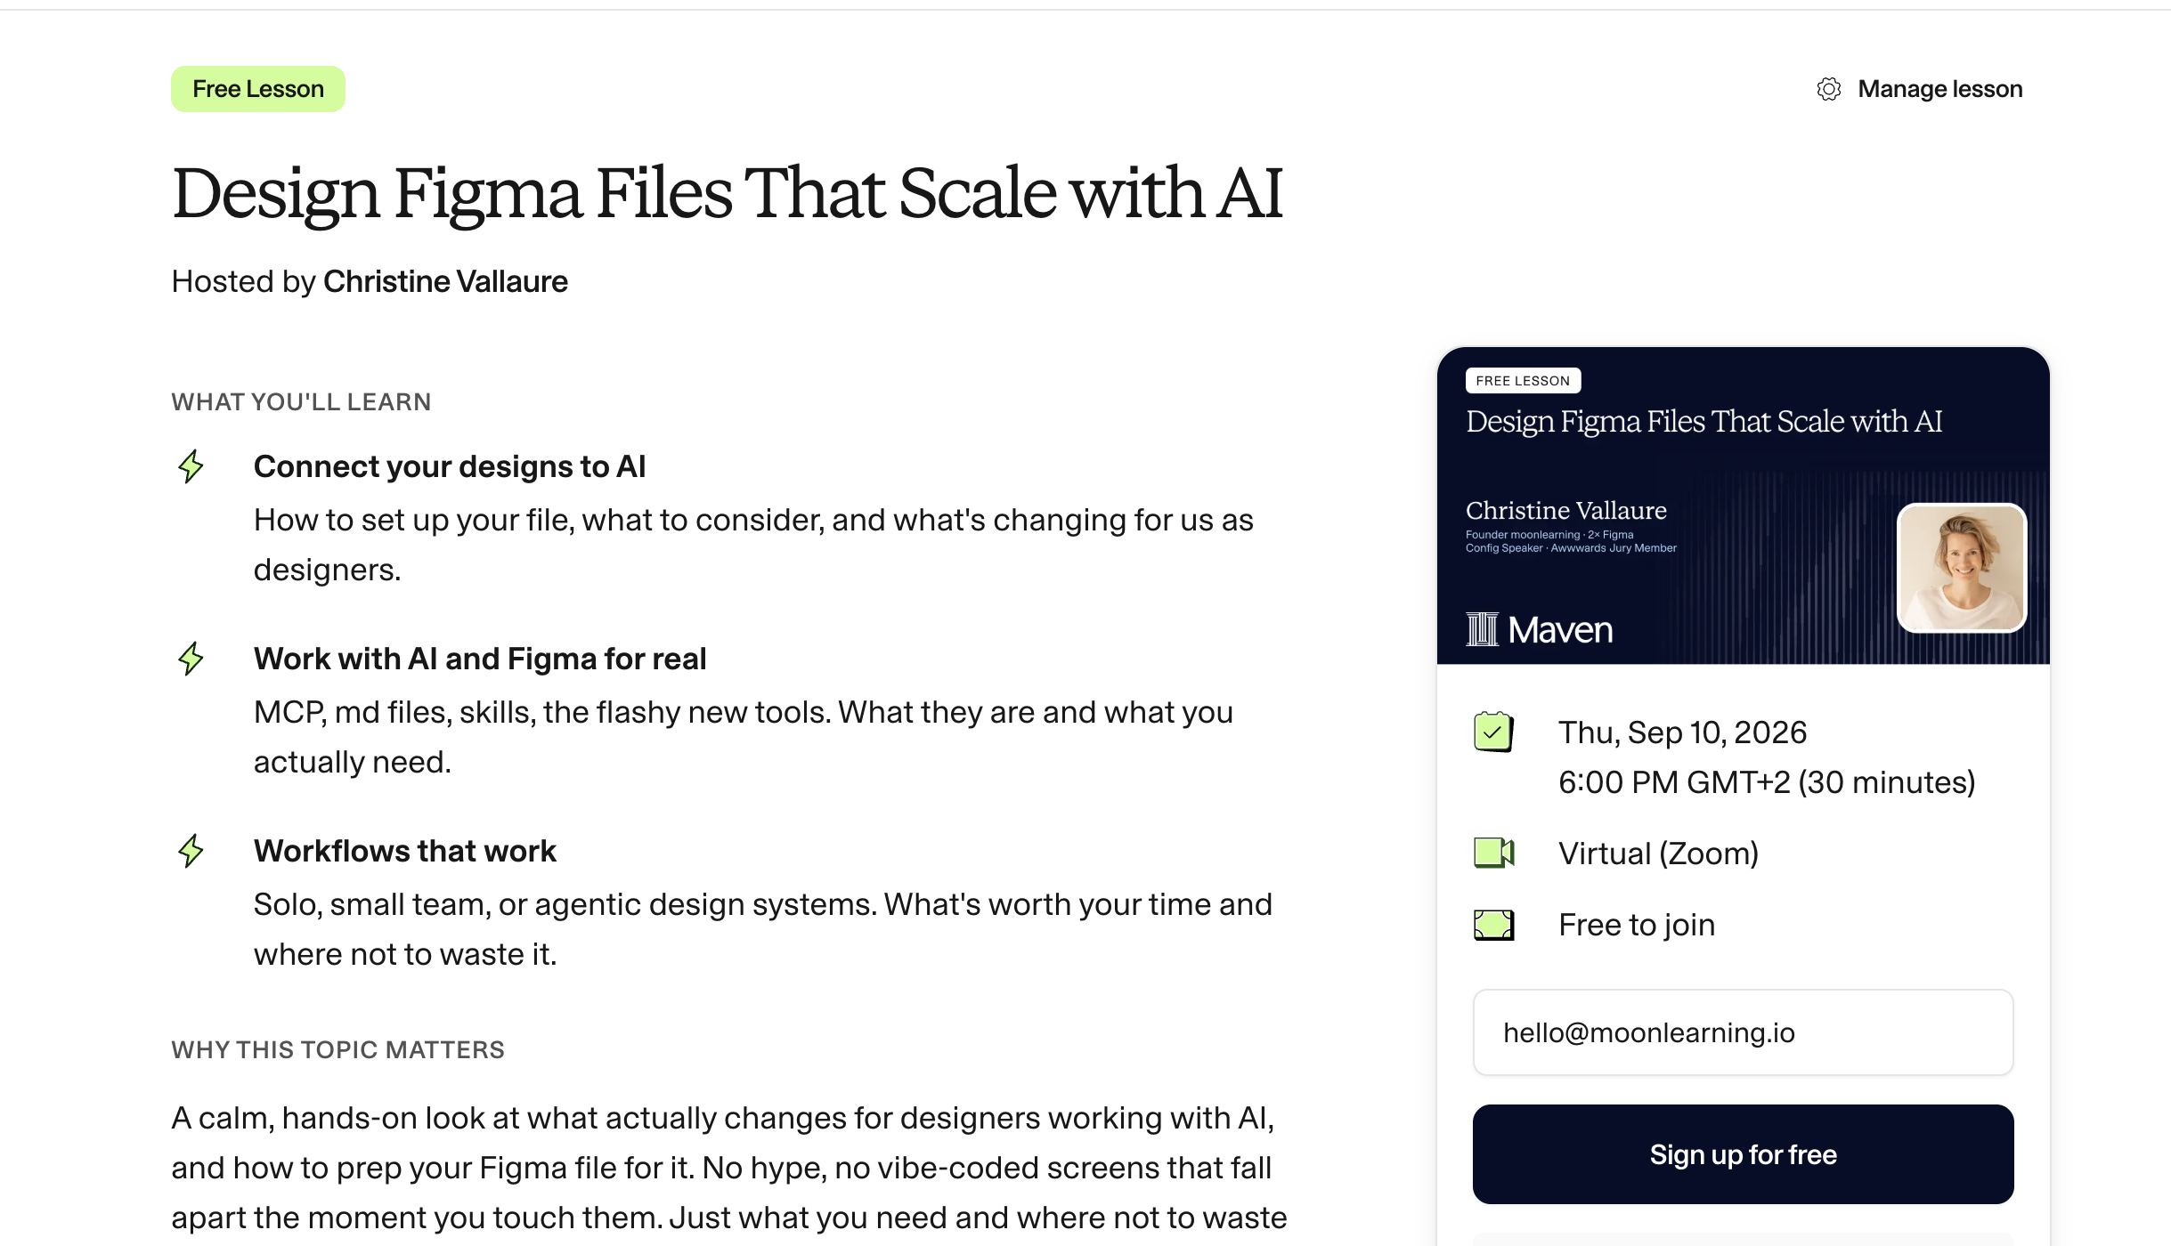Screen dimensions: 2171x1246
Task: Click the Thu, Sep 10, 2026 date text
Action: click(1682, 732)
